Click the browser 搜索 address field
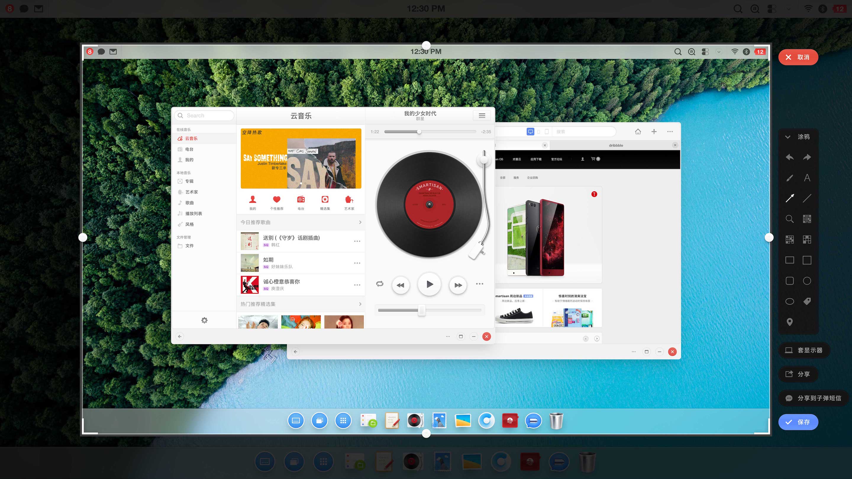The image size is (852, 479). click(x=584, y=132)
